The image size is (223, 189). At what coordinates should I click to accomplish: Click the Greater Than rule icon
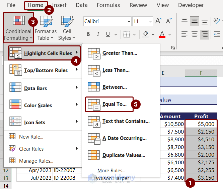click(94, 53)
